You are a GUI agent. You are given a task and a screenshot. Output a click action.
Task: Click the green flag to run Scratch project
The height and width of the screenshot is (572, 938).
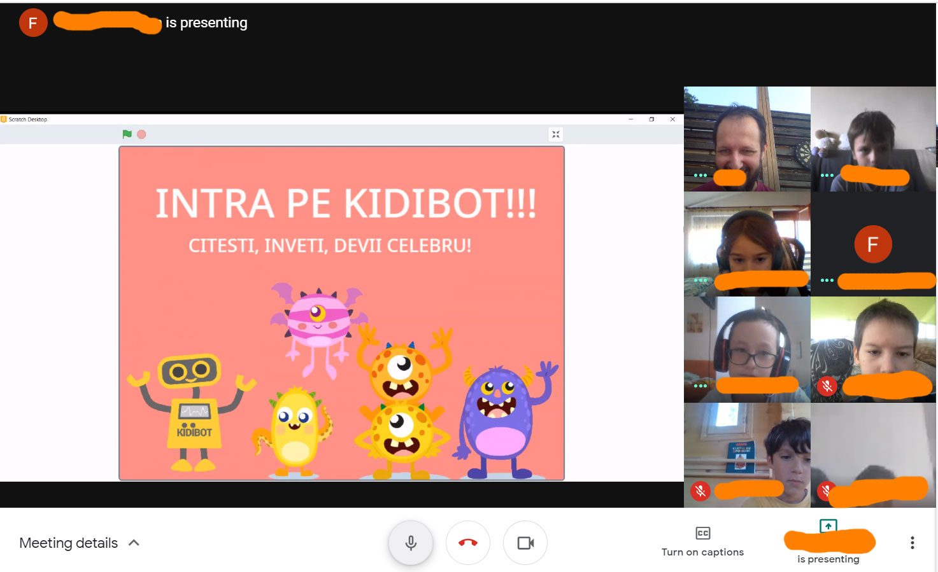pyautogui.click(x=127, y=134)
